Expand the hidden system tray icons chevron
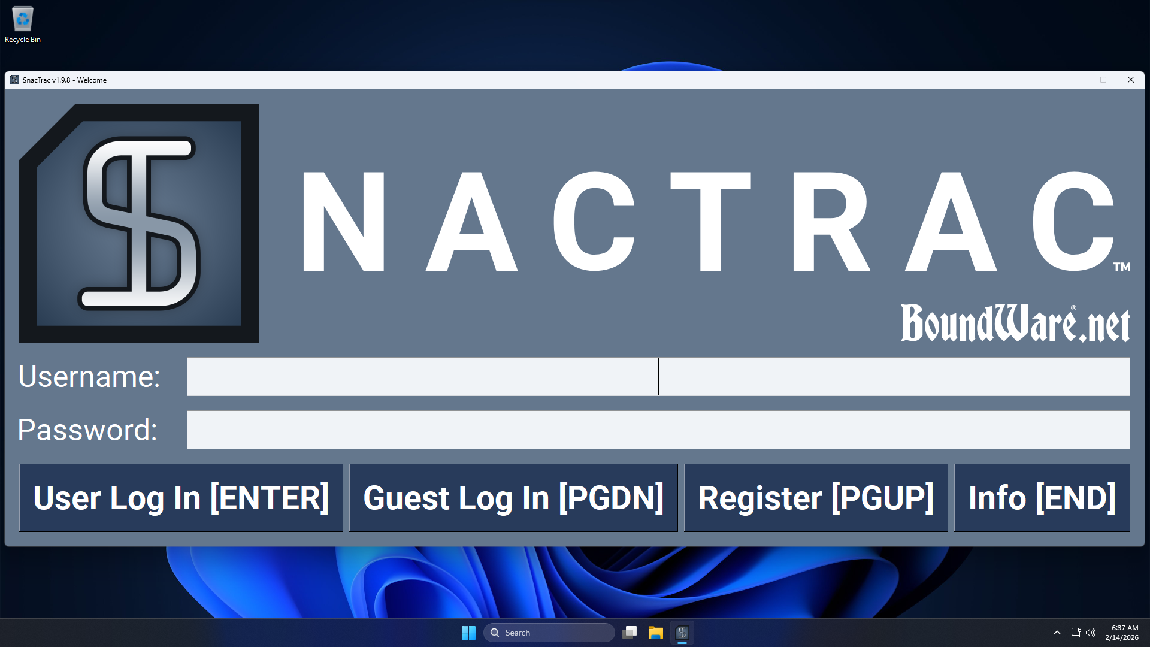The height and width of the screenshot is (647, 1150). point(1057,633)
